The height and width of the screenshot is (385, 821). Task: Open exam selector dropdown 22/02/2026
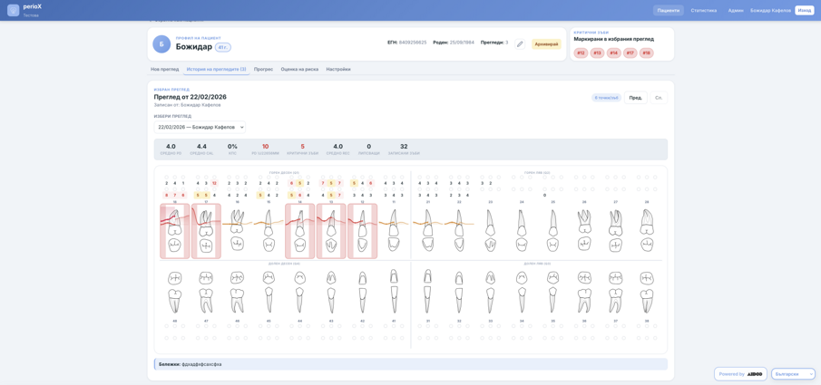coord(200,127)
